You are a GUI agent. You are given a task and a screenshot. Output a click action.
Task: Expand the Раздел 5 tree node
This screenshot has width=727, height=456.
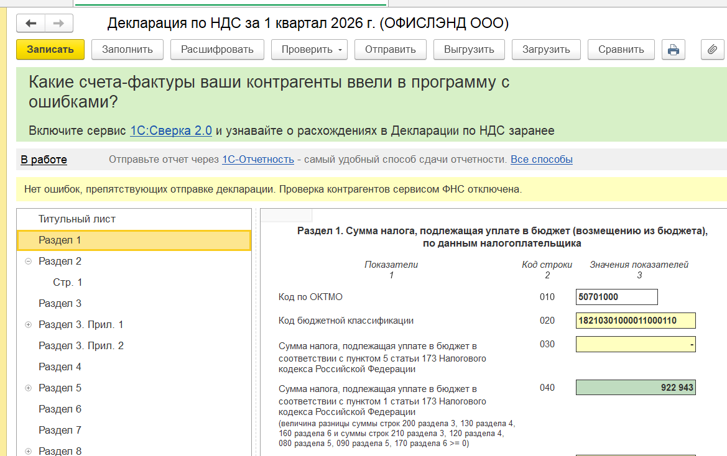point(28,388)
